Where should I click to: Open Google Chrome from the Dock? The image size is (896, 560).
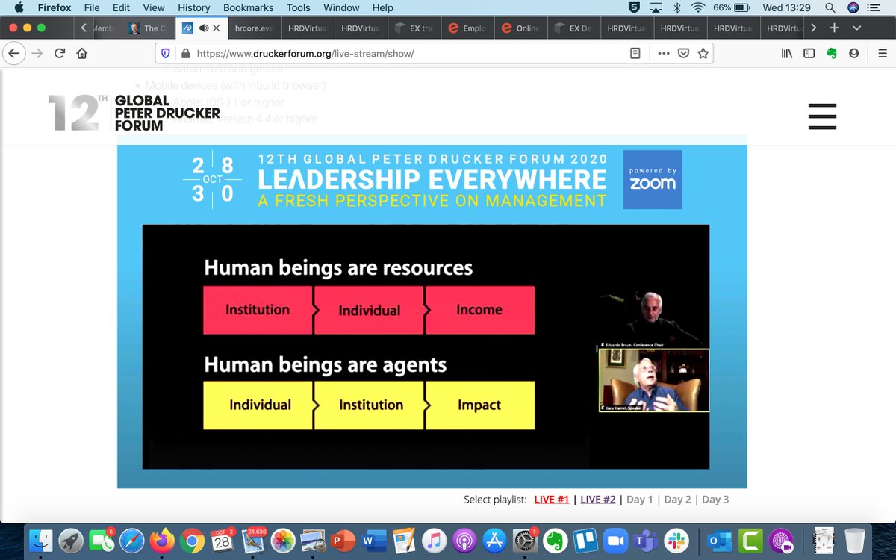193,540
